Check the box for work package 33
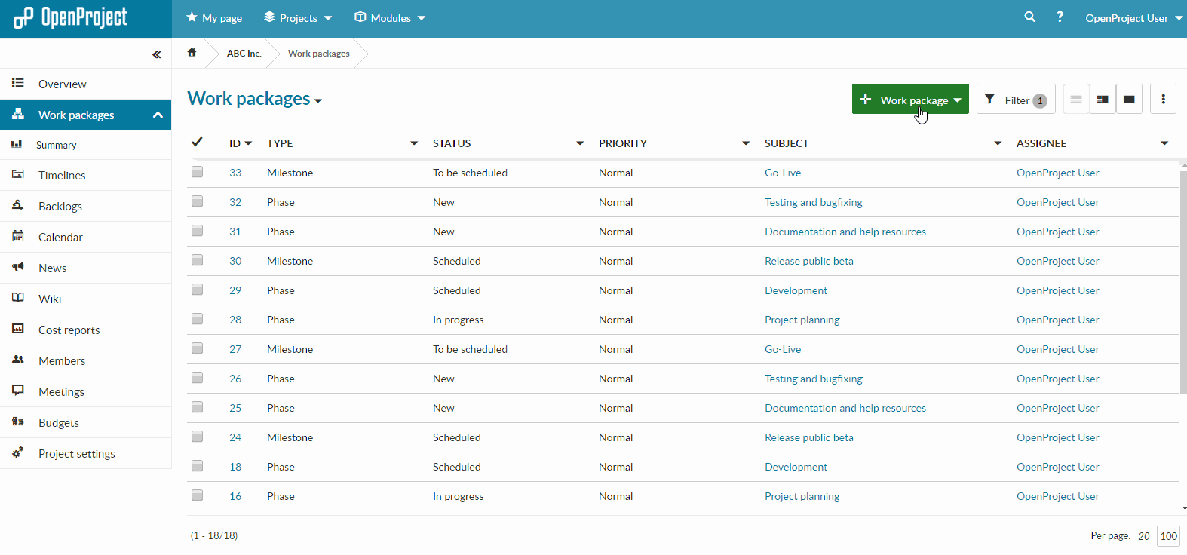 coord(198,173)
